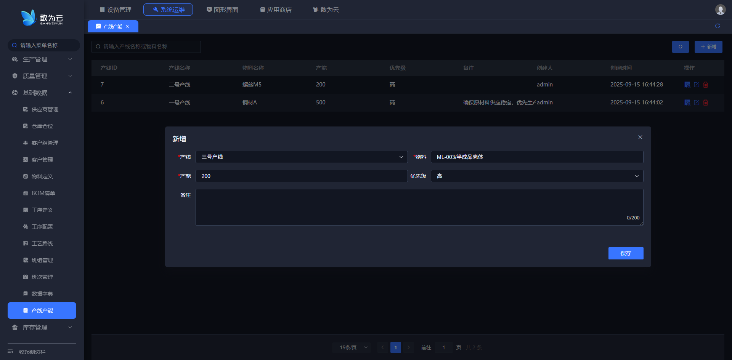Expand the 生产管理 menu group
The height and width of the screenshot is (360, 732).
point(42,59)
